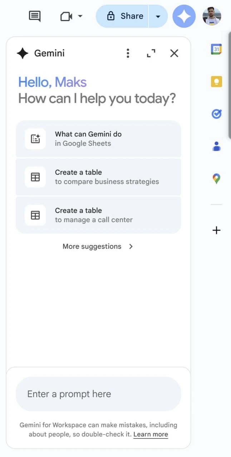Screen dimensions: 231x457
Task: Open the Share options dropdown arrow
Action: 158,16
